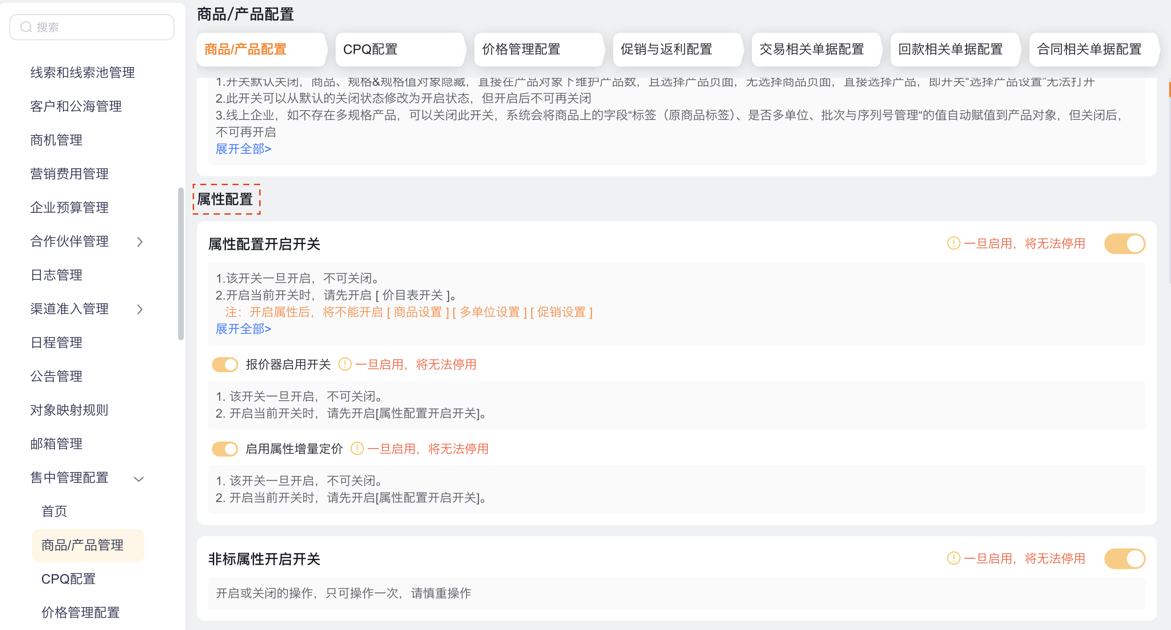Toggle the 非标属性开启开关 switch
The image size is (1171, 630).
point(1124,559)
